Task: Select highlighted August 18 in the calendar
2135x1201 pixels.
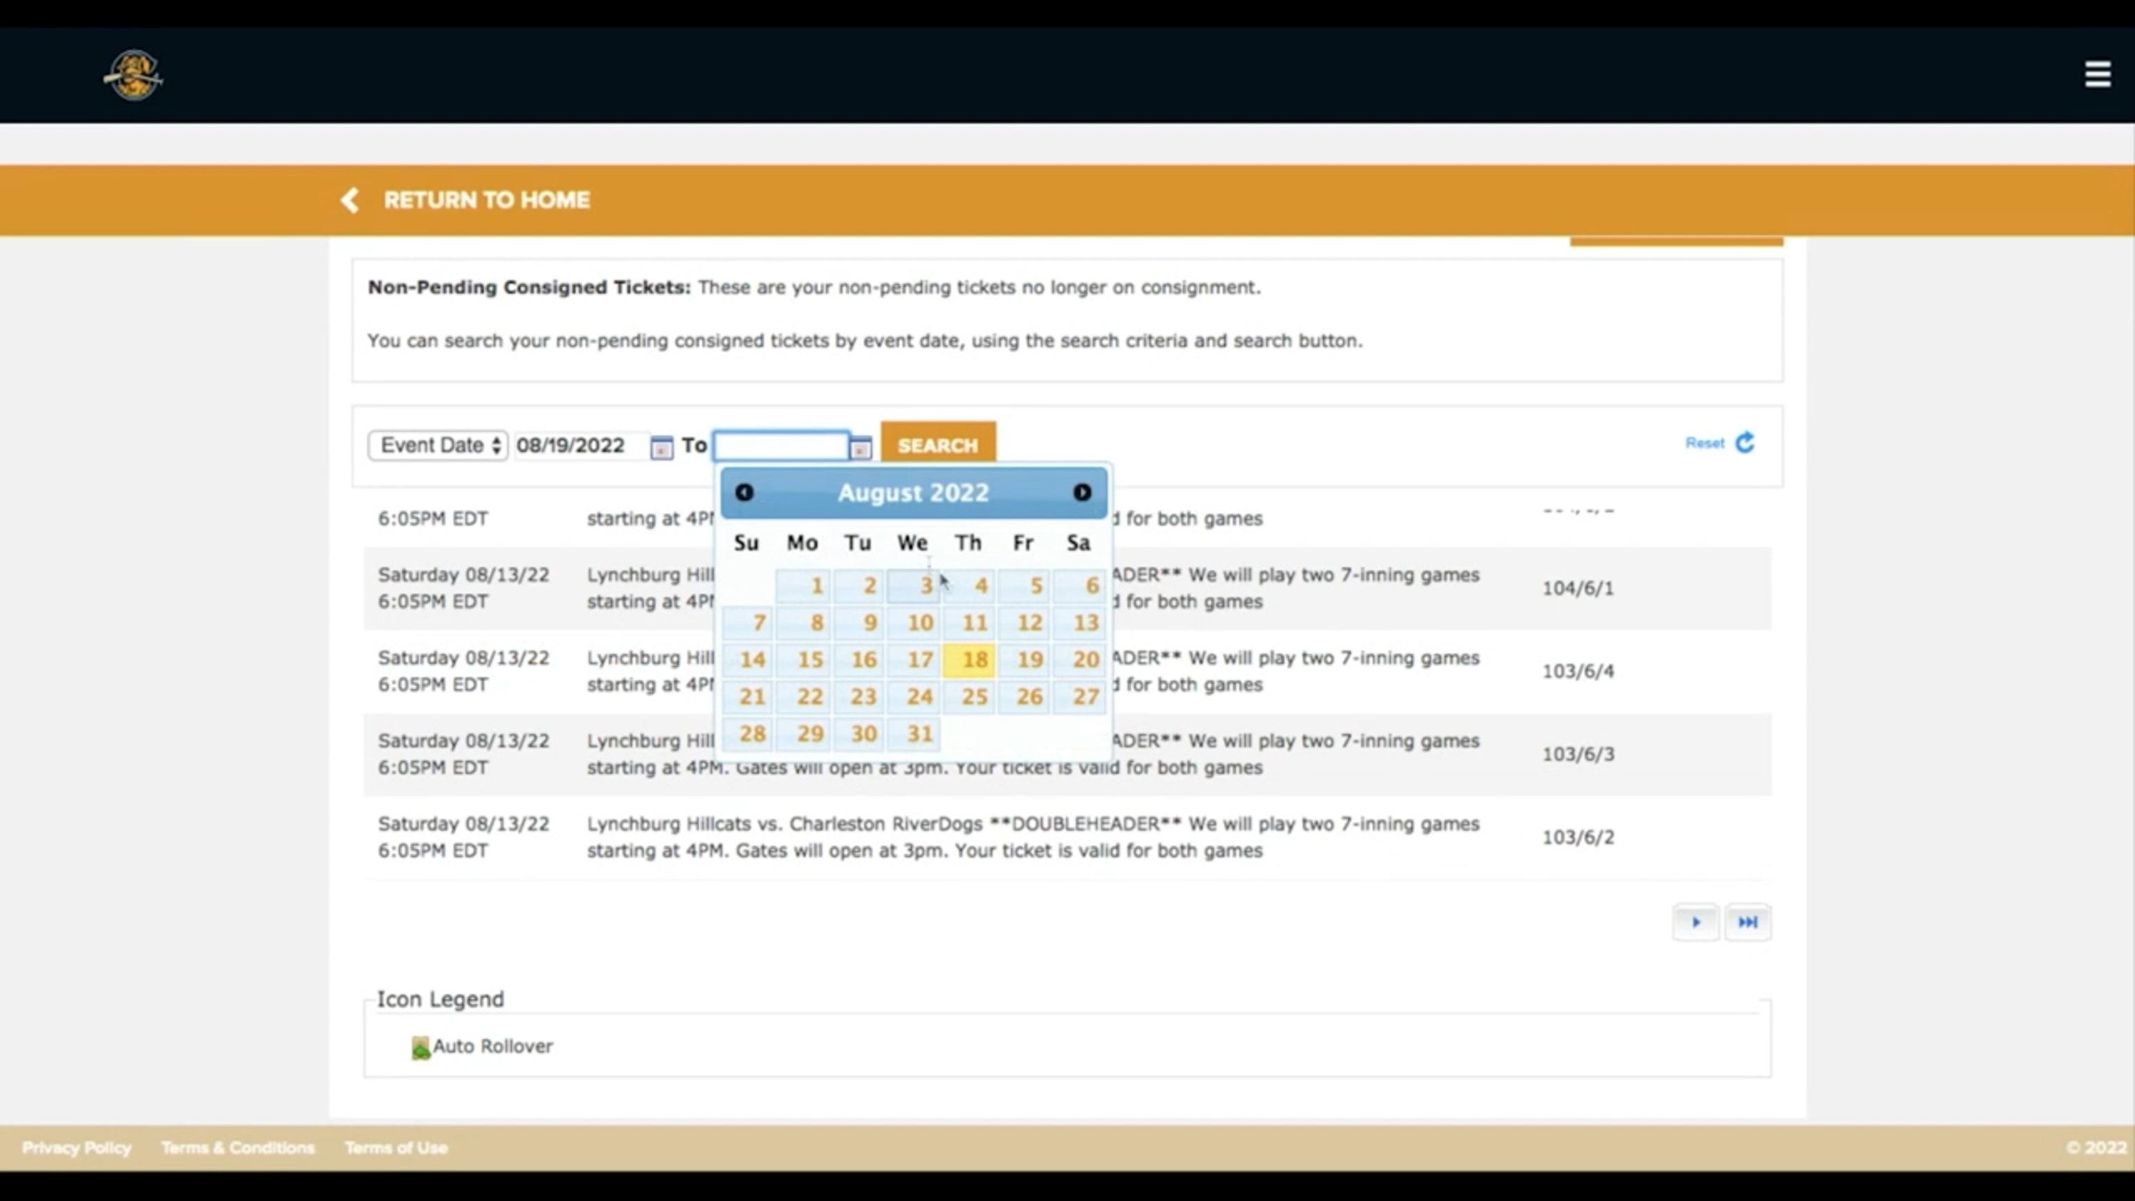Action: 969,660
